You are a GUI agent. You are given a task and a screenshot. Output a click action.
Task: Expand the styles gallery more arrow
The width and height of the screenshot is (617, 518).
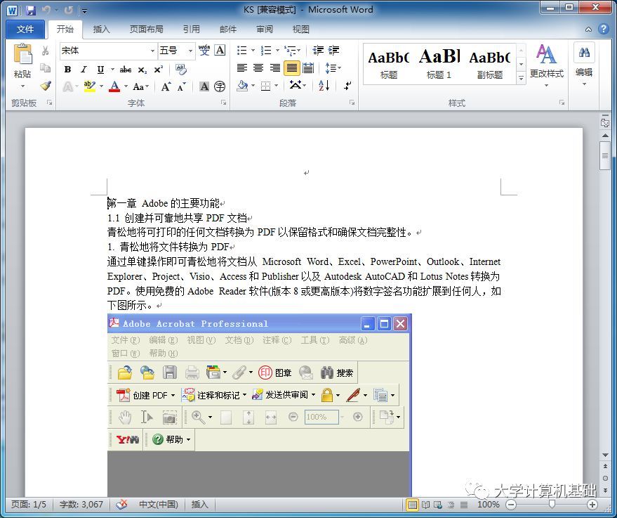521,78
